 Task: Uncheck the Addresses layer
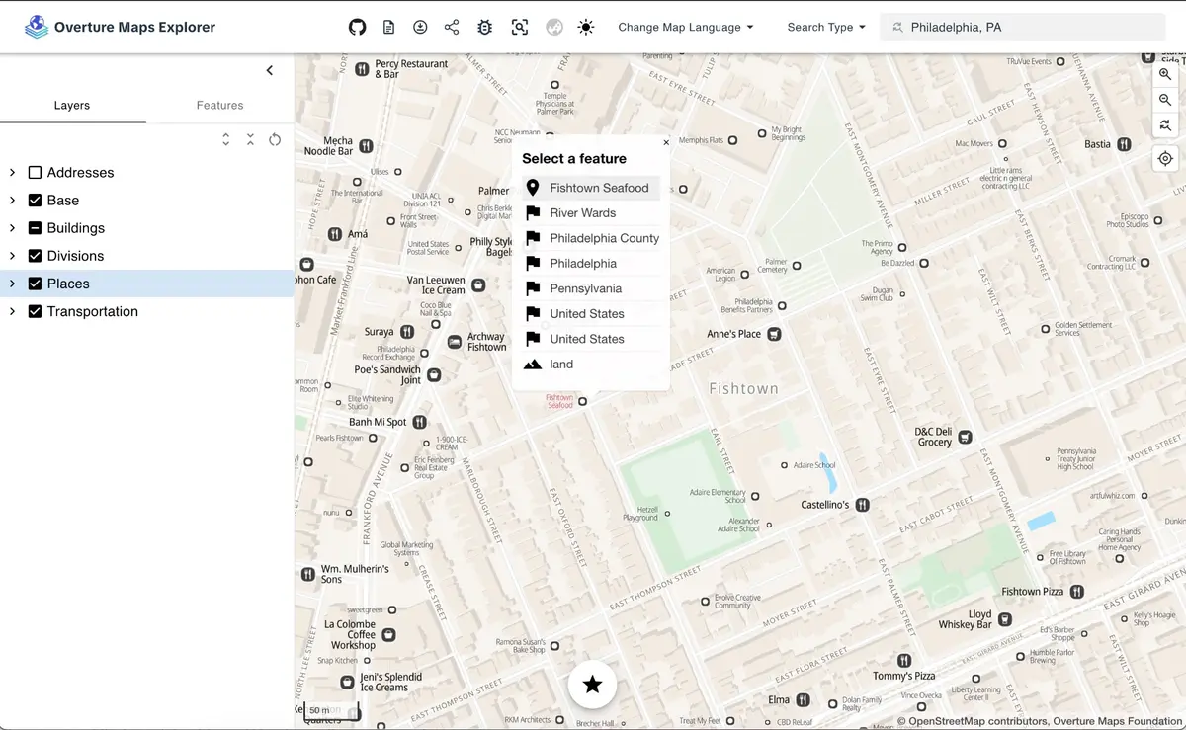tap(36, 172)
